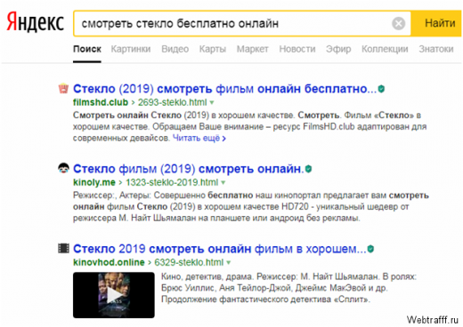The height and width of the screenshot is (327, 463).
Task: Open the result 'Стекло (2019) смотреть фильм онлайн бесплатно'
Action: 224,89
